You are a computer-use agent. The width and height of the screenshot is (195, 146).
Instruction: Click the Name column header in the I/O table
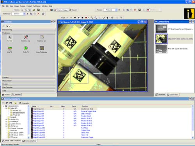pyautogui.click(x=34, y=106)
